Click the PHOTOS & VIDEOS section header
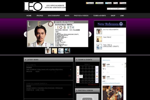 click(87, 90)
